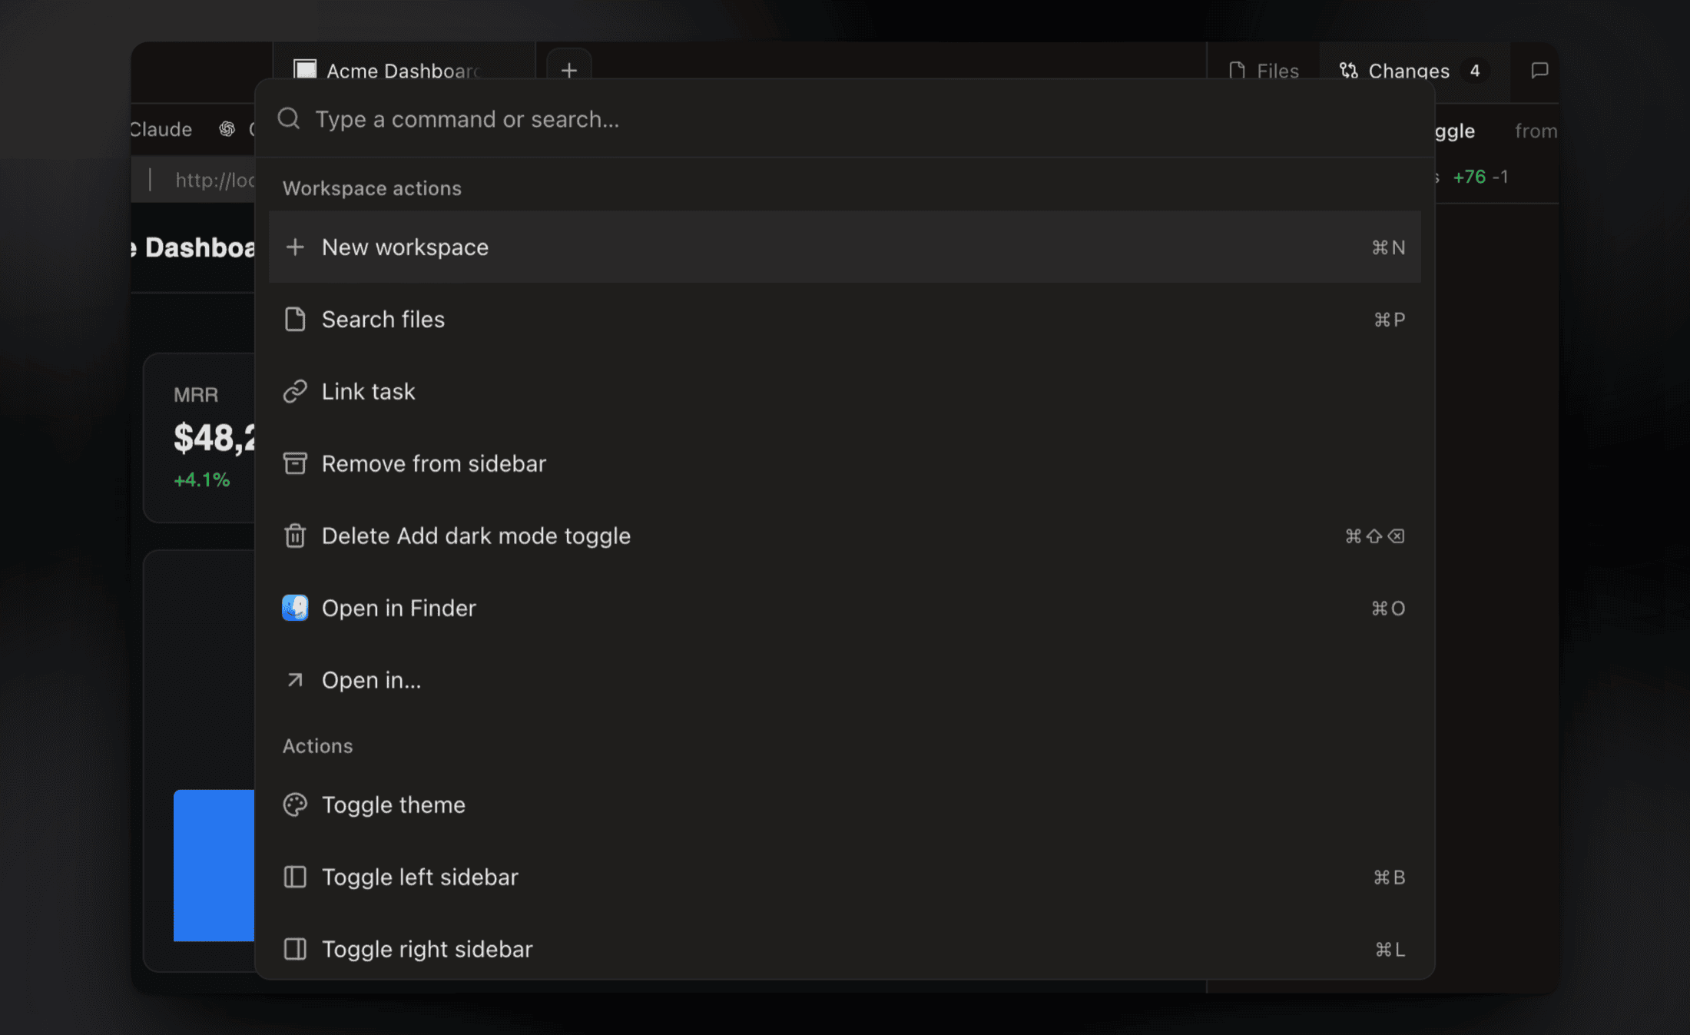
Task: Open a new tab with the plus button
Action: click(x=569, y=70)
